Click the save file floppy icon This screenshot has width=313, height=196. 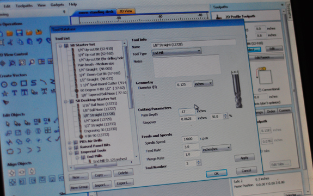coord(20,33)
